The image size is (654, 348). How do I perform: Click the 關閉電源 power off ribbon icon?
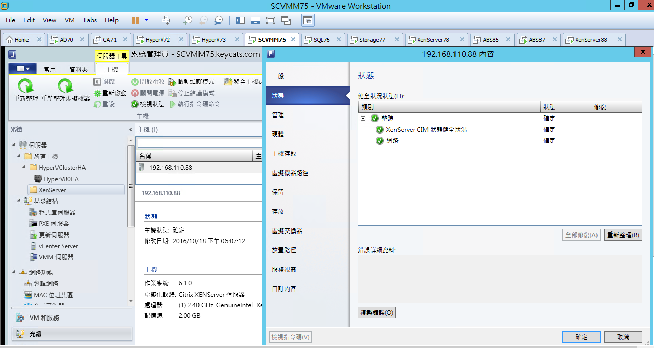coord(135,93)
